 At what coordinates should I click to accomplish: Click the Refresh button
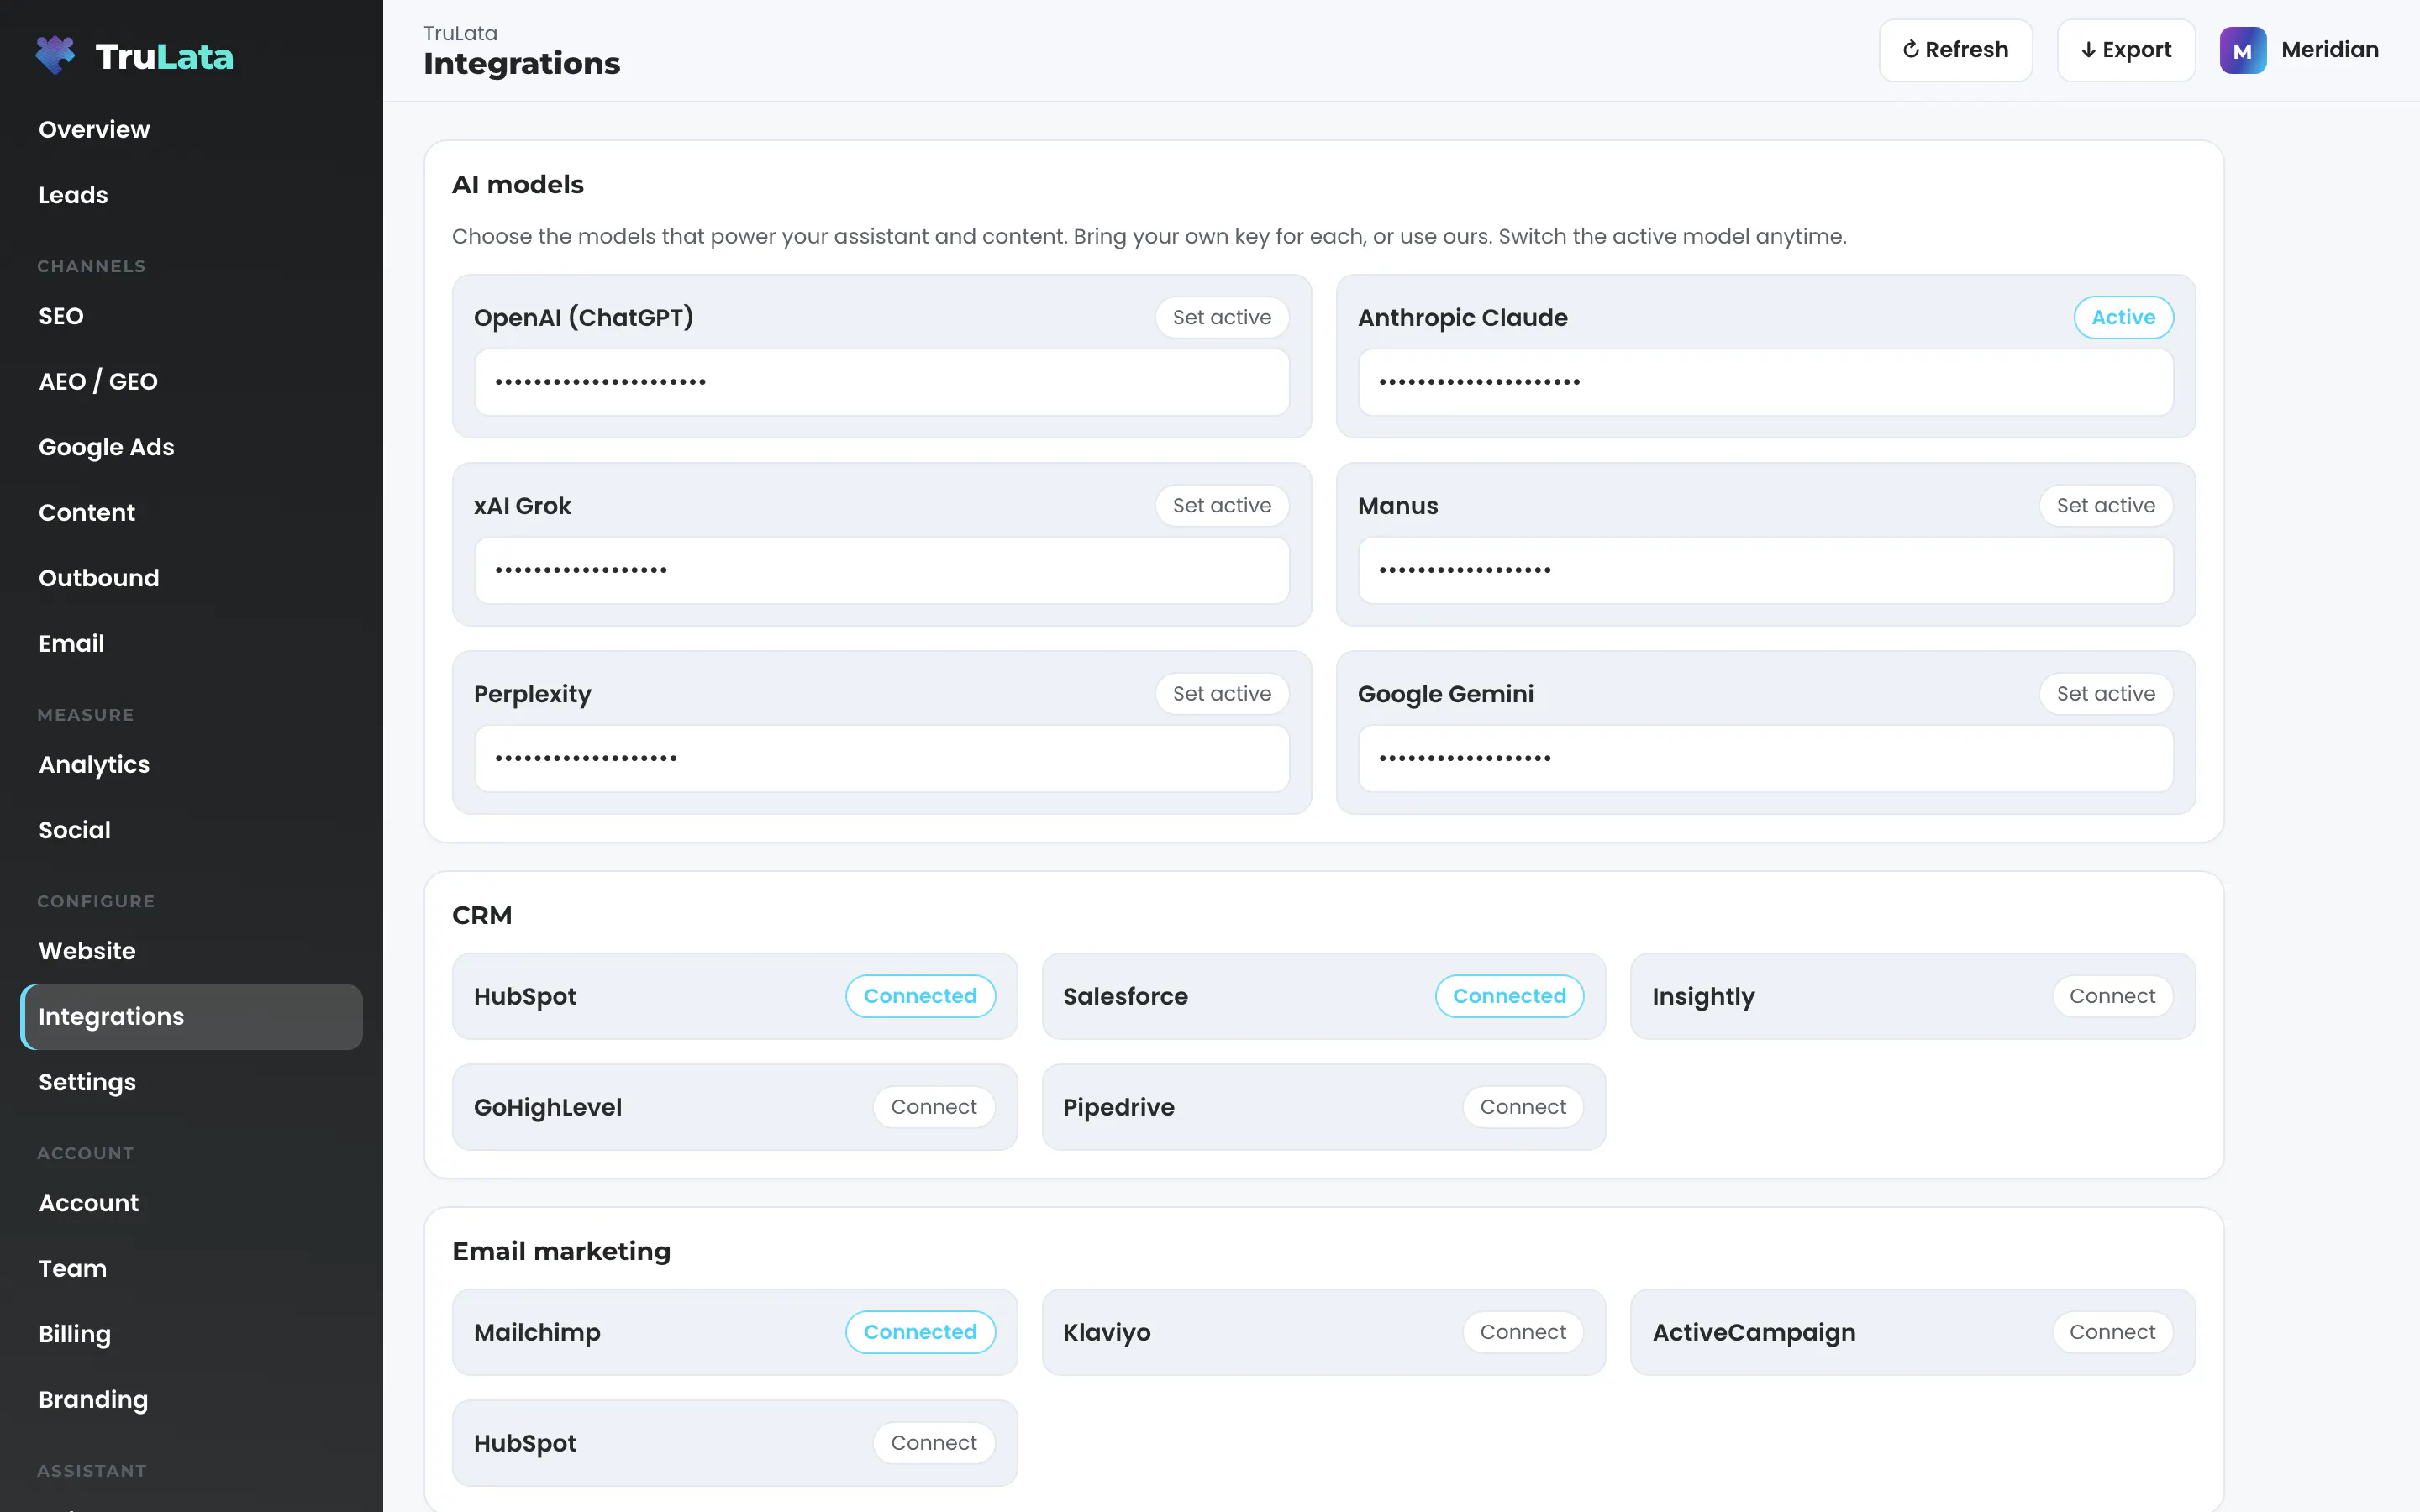[1955, 50]
